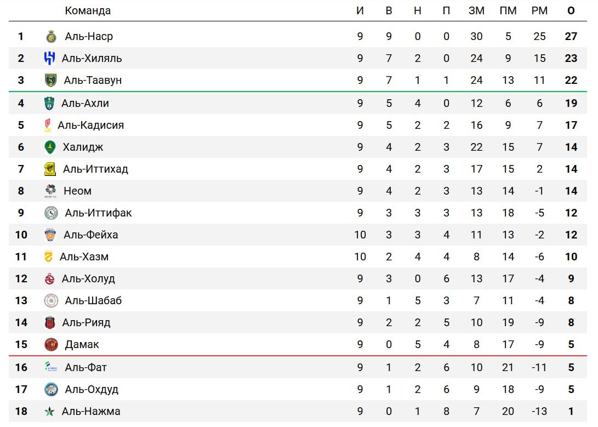The height and width of the screenshot is (427, 598).
Task: Select the Аль-Иттихад yellow crest
Action: click(x=50, y=169)
